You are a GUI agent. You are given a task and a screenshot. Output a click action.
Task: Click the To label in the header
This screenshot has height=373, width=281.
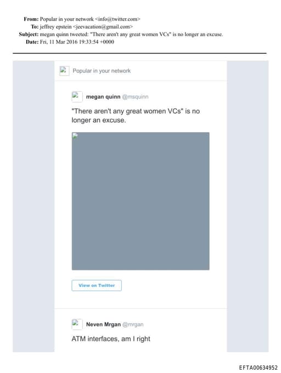(35, 26)
